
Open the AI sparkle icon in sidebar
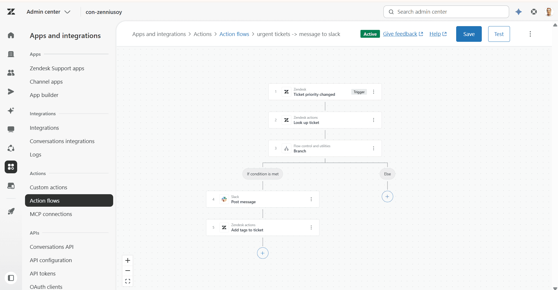click(x=11, y=111)
